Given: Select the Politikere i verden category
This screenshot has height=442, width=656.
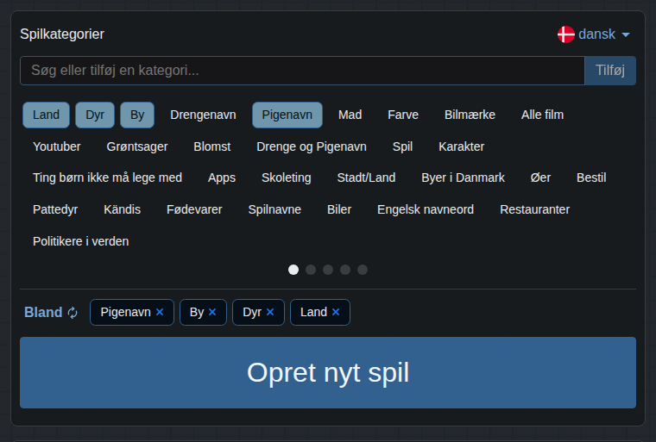Looking at the screenshot, I should pyautogui.click(x=81, y=241).
